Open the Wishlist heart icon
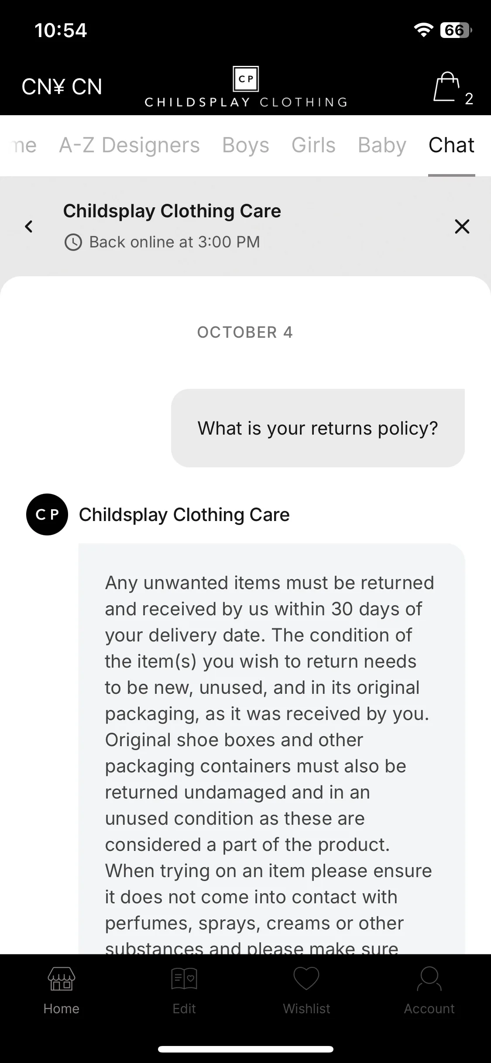The image size is (491, 1063). 306,979
